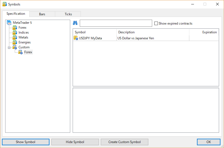Image resolution: width=224 pixels, height=148 pixels.
Task: Click the Indices folder icon
Action: (15, 32)
